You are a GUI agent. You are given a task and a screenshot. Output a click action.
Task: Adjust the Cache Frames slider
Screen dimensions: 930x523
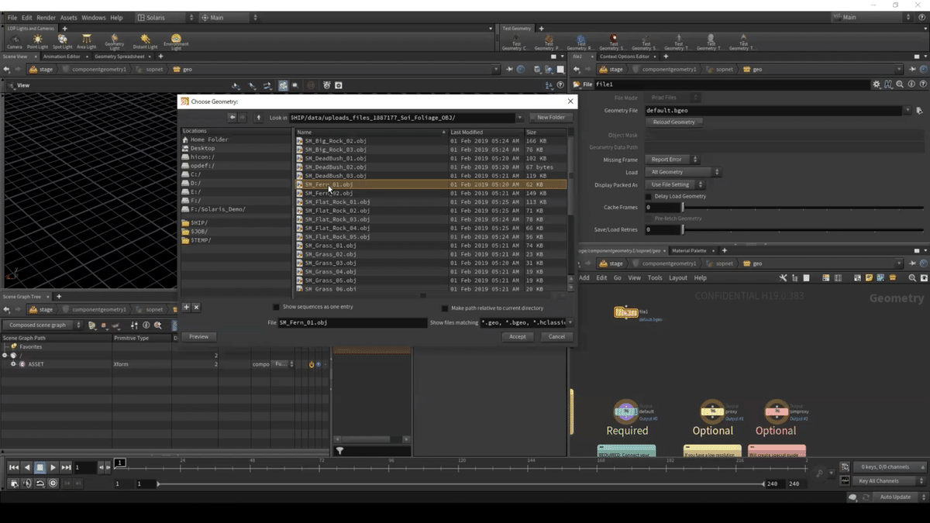pyautogui.click(x=803, y=208)
